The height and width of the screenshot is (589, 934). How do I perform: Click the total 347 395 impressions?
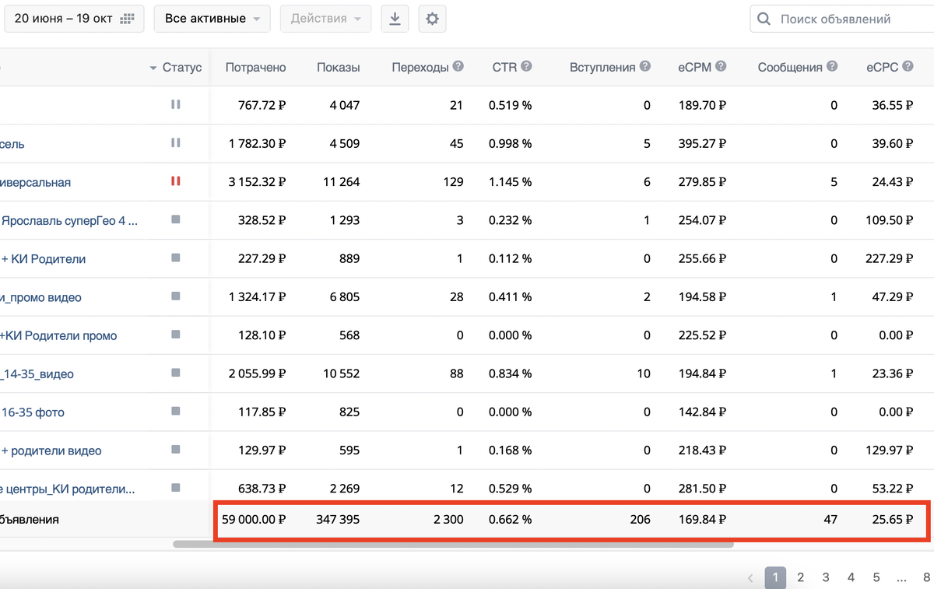tap(338, 519)
